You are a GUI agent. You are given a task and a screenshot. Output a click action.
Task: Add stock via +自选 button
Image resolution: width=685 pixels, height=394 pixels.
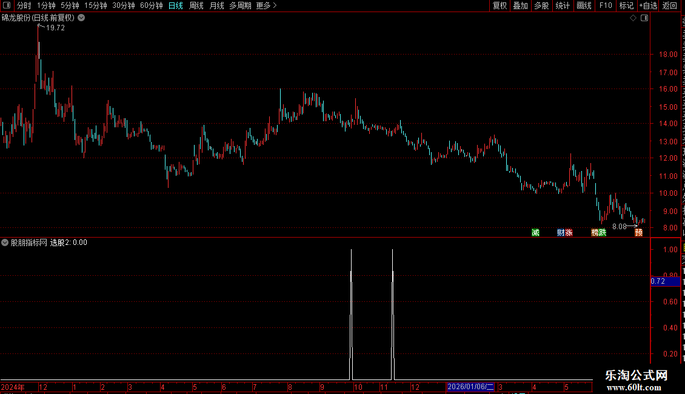648,5
